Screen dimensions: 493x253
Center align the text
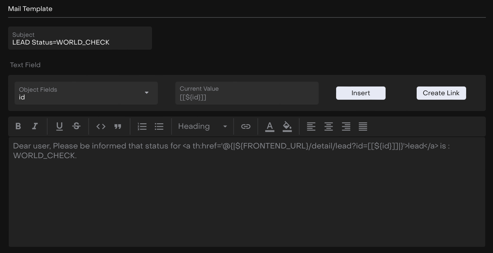point(329,126)
